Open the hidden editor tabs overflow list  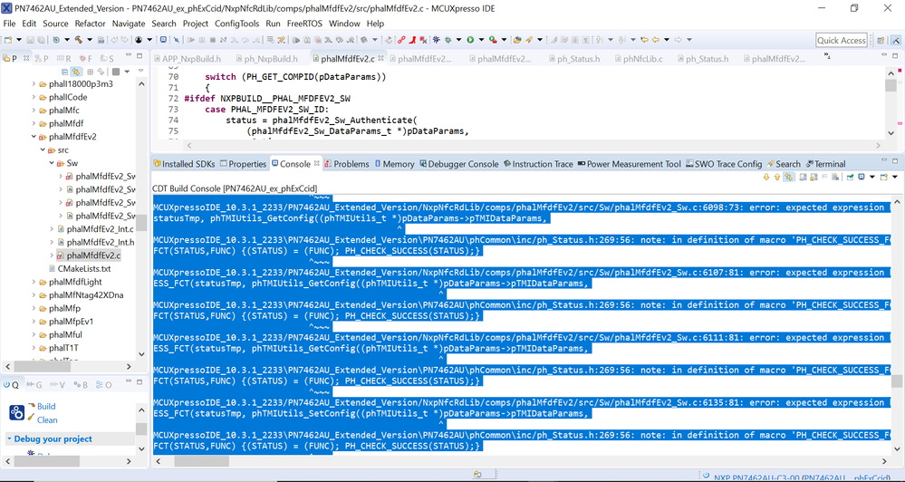coord(826,56)
